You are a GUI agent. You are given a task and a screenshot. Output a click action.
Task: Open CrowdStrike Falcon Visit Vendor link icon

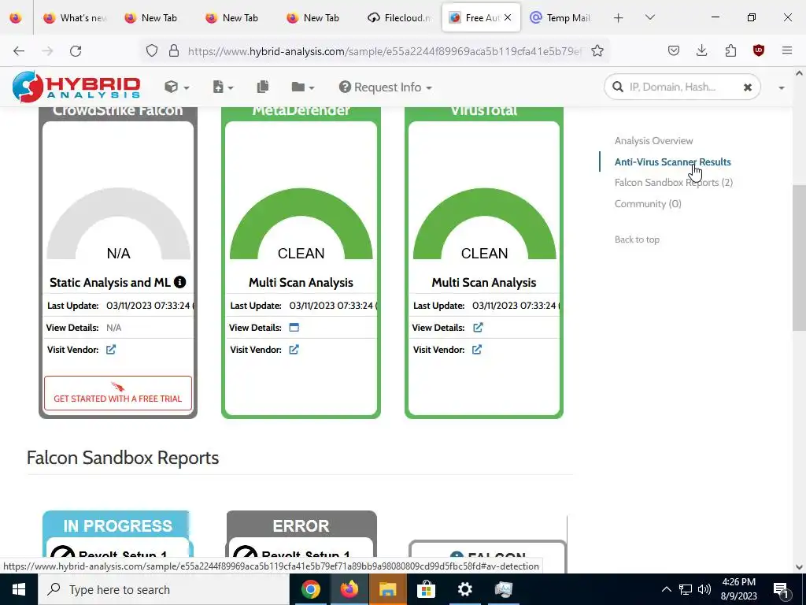pos(111,350)
